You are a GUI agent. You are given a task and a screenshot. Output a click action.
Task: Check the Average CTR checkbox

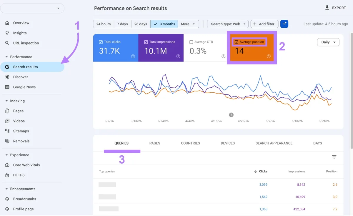coord(191,42)
